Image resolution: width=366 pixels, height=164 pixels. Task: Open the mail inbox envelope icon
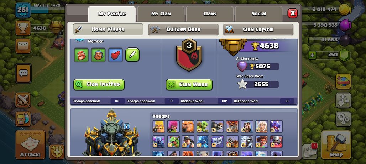tap(23, 46)
